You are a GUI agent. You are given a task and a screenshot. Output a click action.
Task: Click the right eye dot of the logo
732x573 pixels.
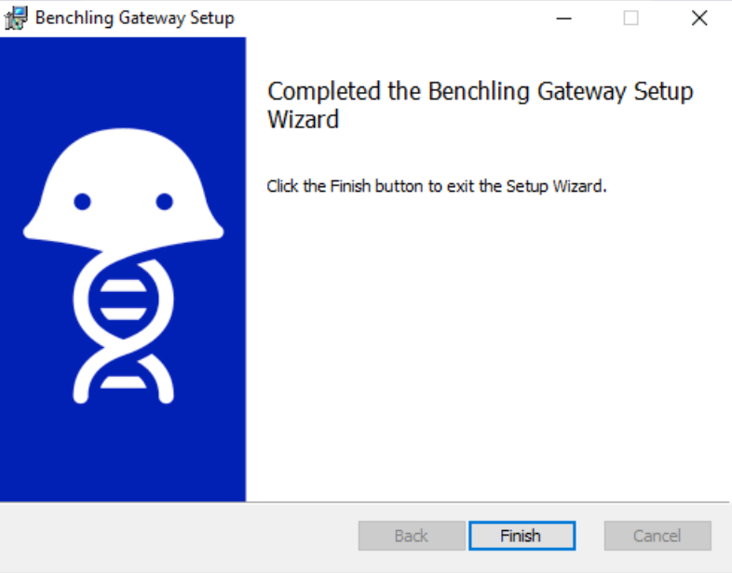click(x=164, y=201)
